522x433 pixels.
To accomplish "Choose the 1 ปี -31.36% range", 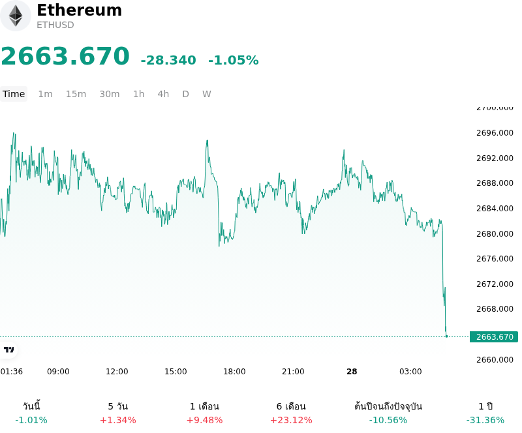I will [485, 413].
